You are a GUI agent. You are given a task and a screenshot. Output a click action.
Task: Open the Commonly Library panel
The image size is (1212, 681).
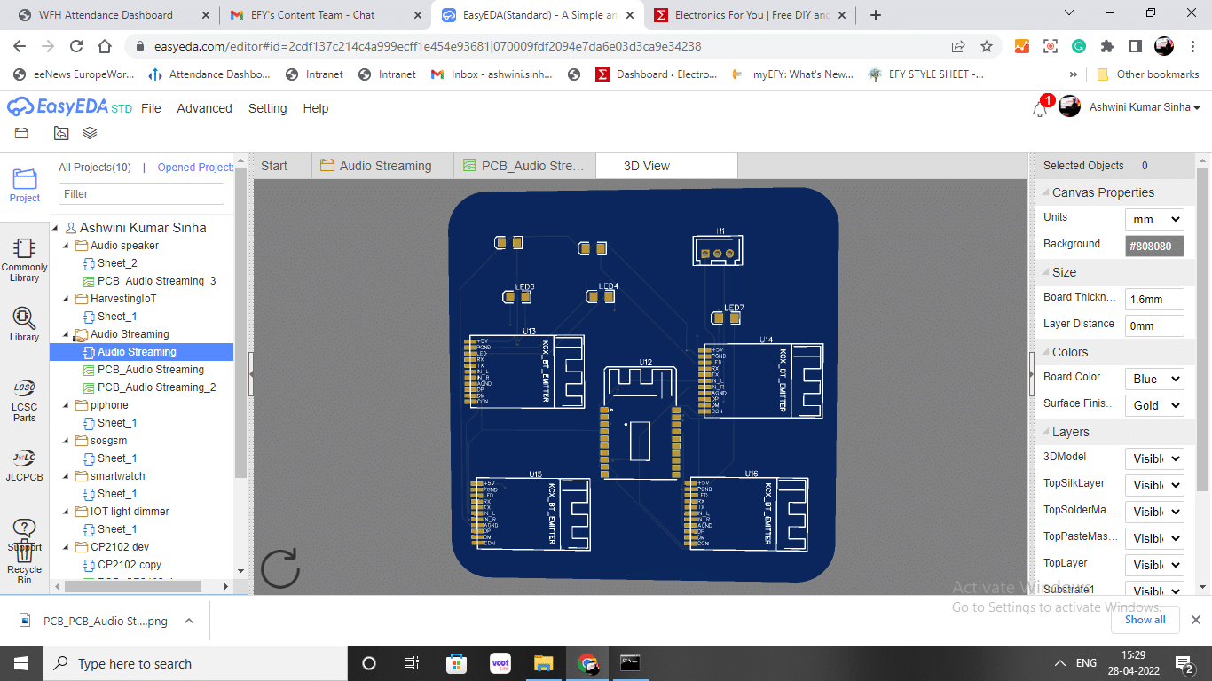(24, 259)
